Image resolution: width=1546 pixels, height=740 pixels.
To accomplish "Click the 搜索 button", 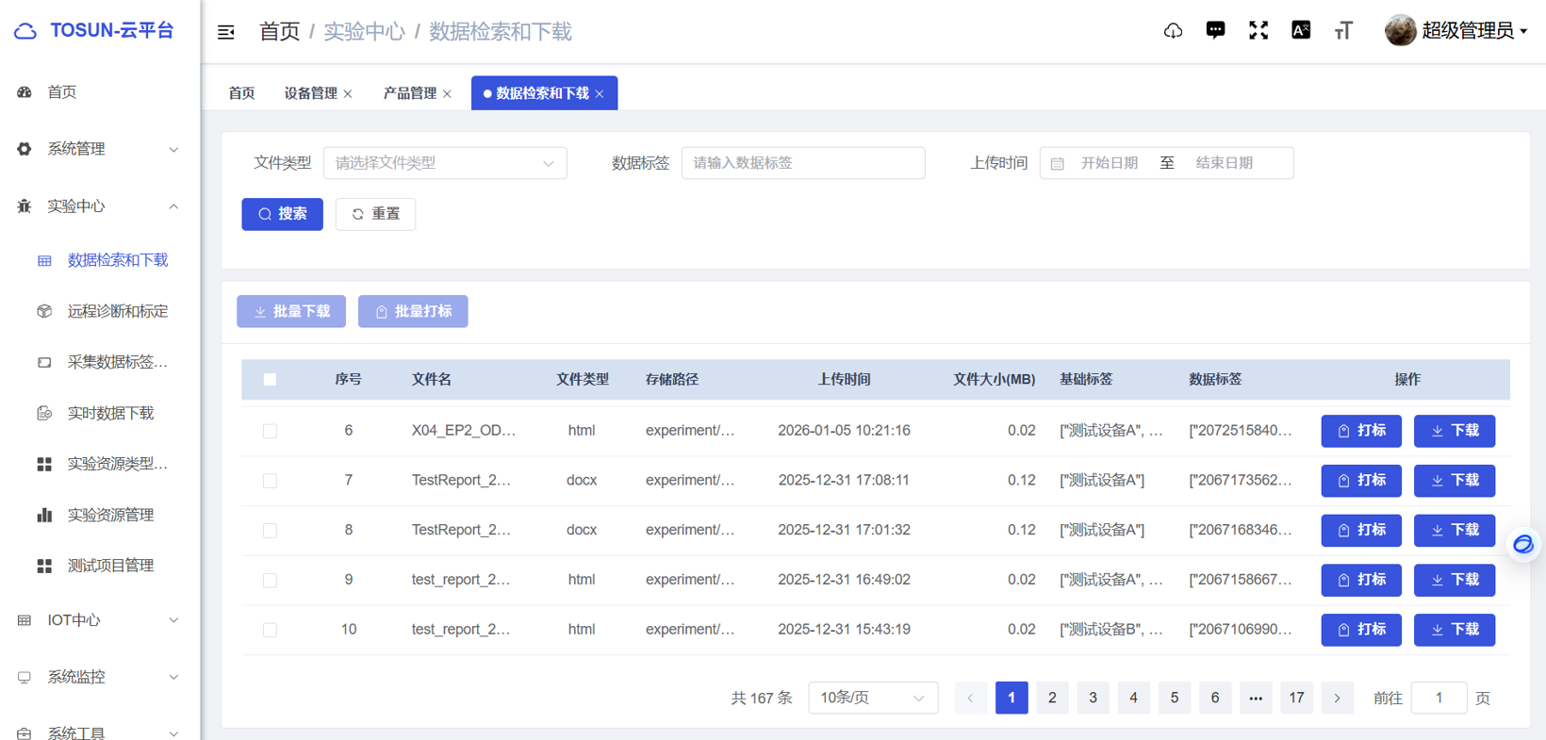I will (x=282, y=214).
